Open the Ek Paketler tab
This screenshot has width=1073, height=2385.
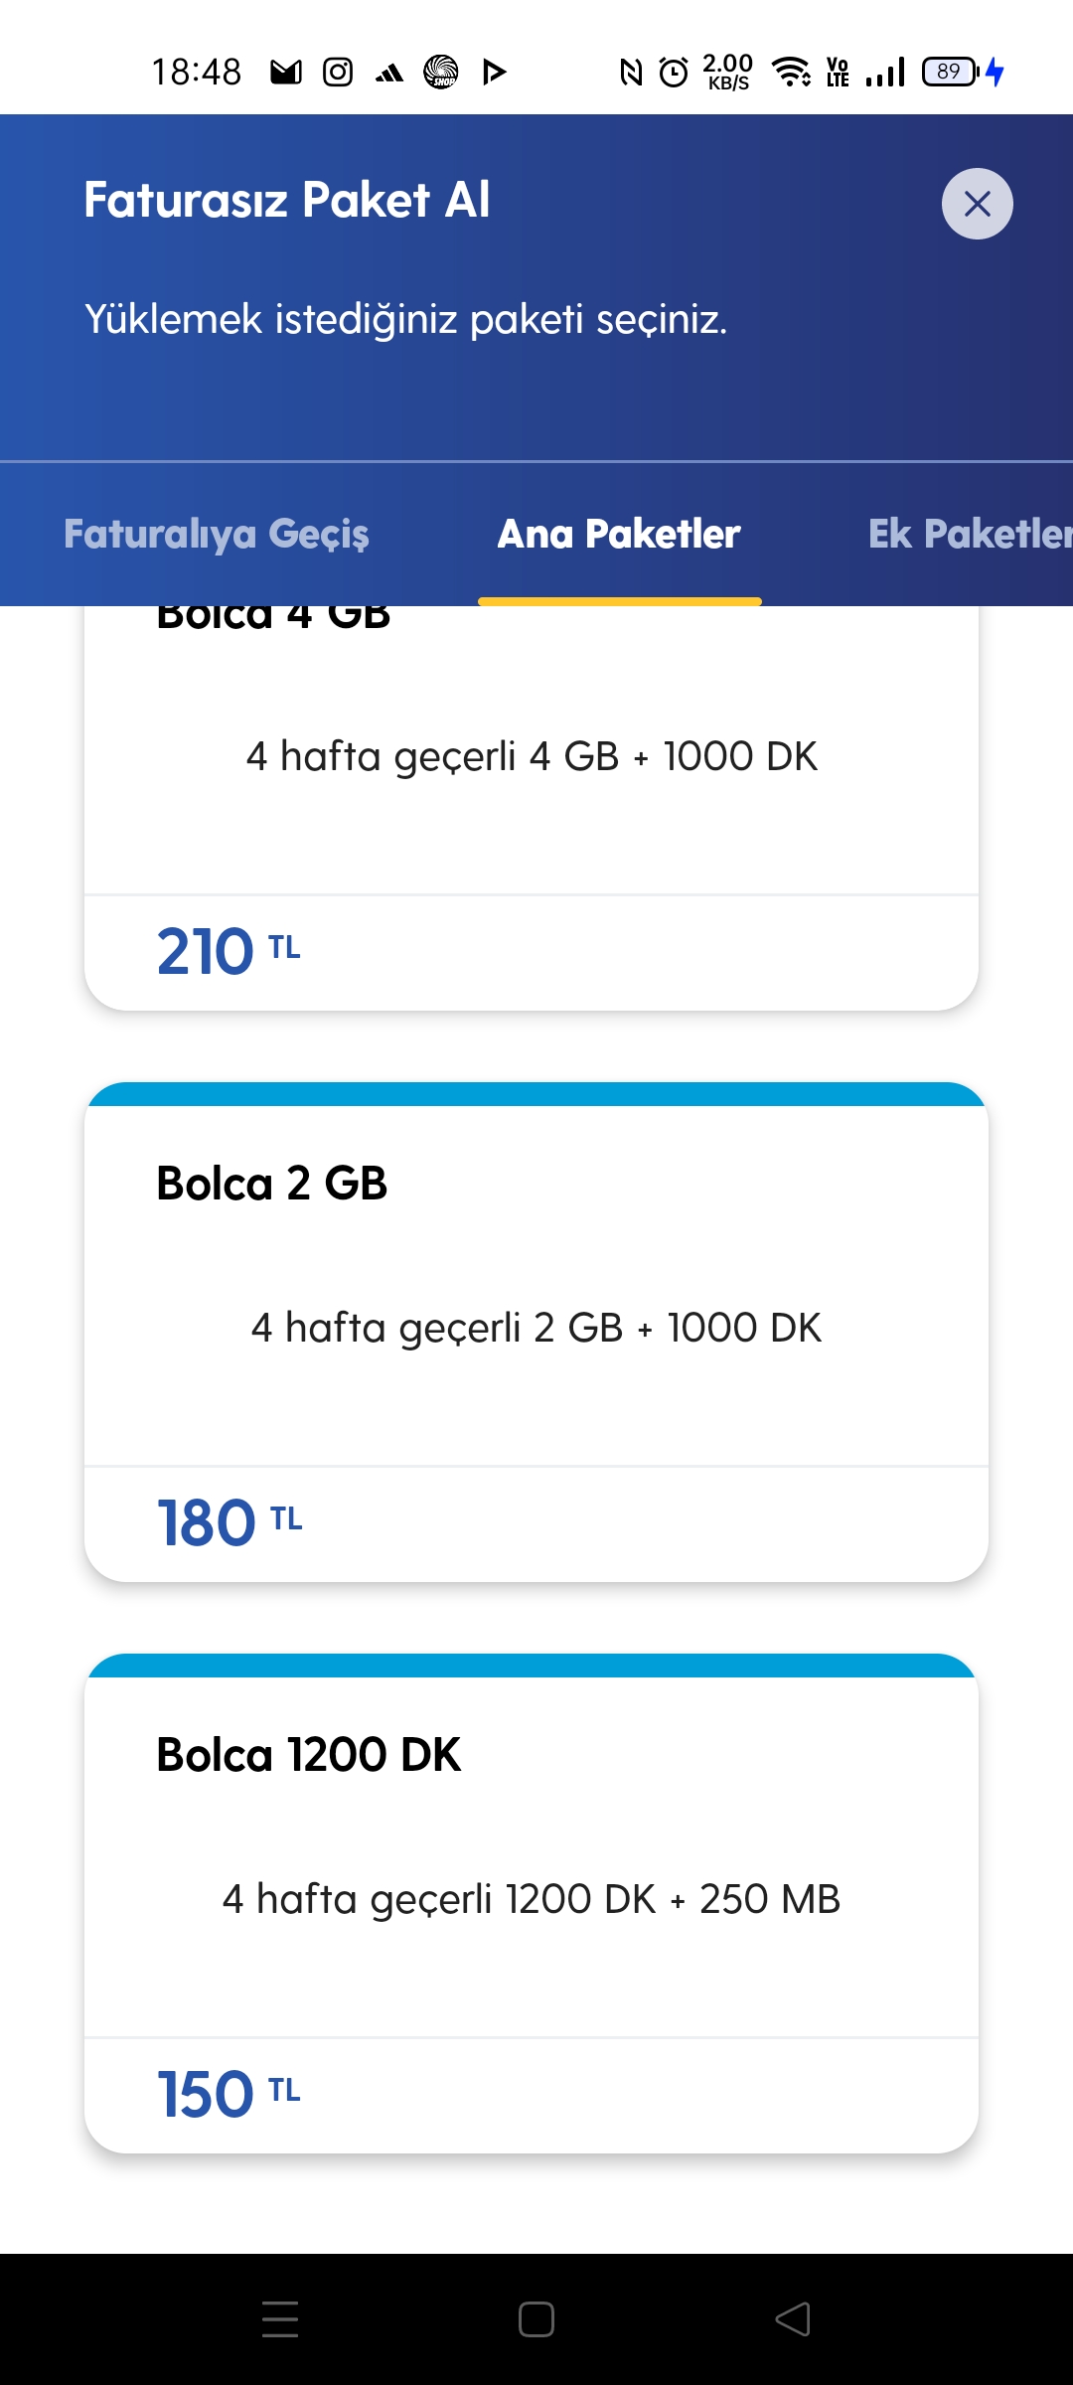(969, 534)
